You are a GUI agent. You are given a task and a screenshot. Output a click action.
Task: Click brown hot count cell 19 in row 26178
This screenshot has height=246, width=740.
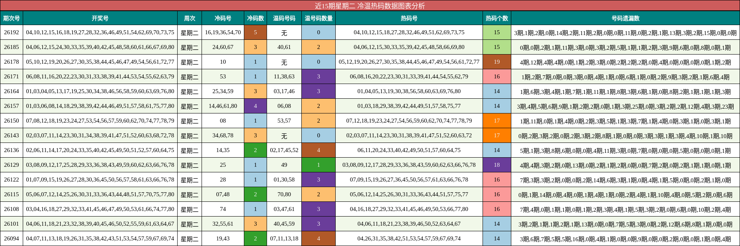click(497, 62)
